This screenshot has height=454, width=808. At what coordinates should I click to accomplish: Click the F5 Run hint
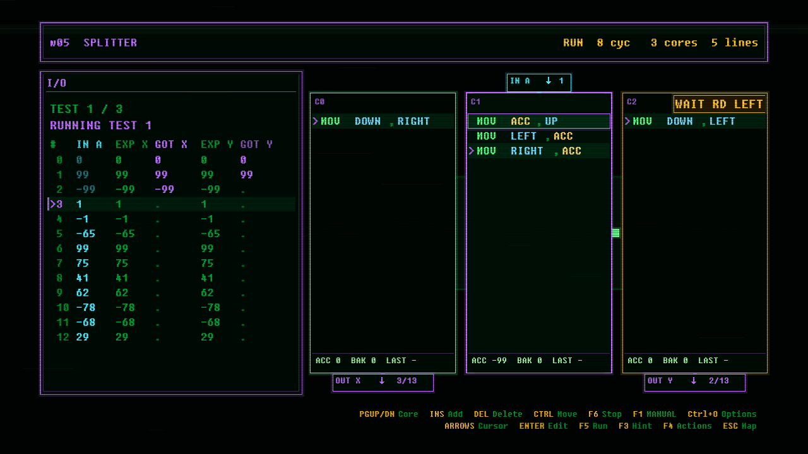pyautogui.click(x=593, y=426)
